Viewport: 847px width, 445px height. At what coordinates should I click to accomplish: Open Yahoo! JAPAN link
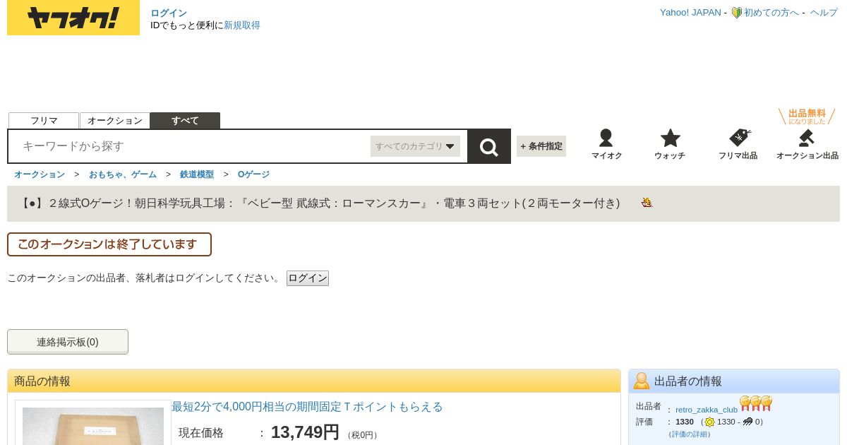coord(690,13)
